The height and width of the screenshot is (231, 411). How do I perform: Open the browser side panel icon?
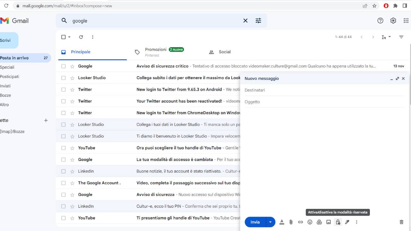point(405,6)
